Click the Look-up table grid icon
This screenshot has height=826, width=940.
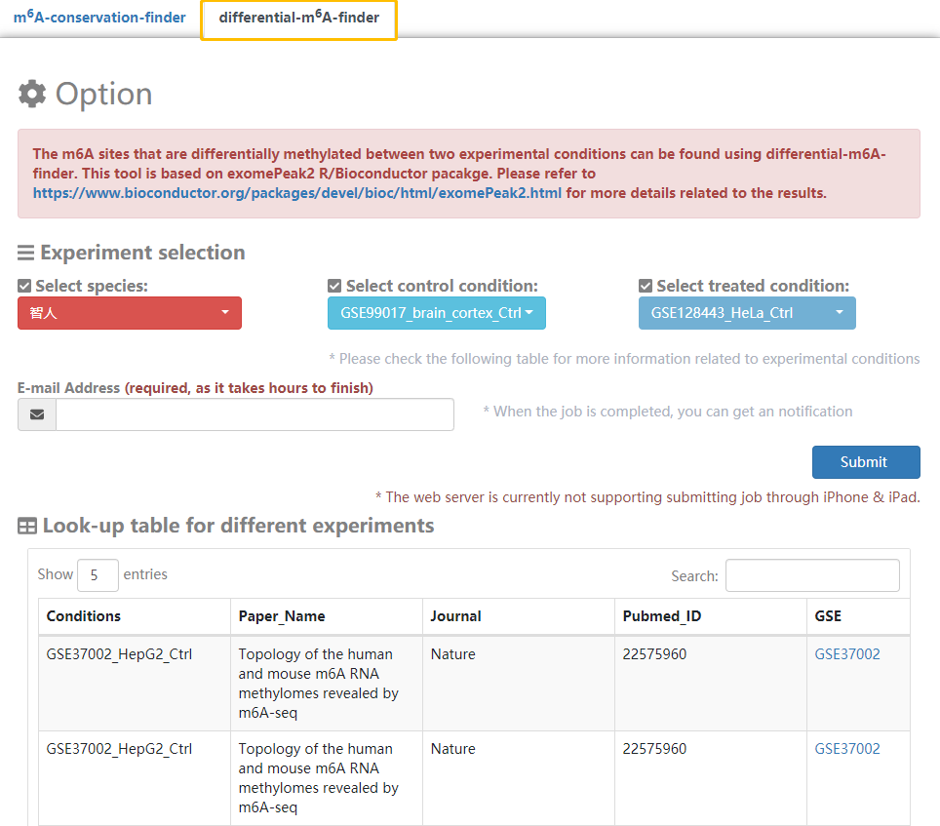point(27,527)
